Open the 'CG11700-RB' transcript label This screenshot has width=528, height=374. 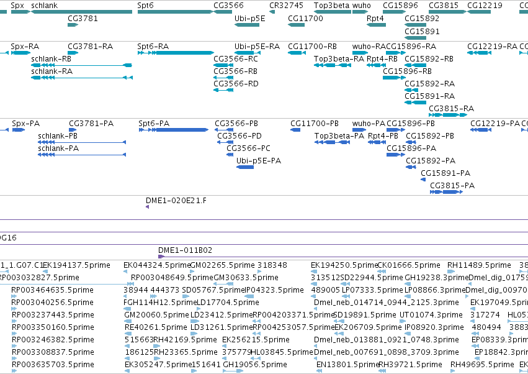click(312, 46)
